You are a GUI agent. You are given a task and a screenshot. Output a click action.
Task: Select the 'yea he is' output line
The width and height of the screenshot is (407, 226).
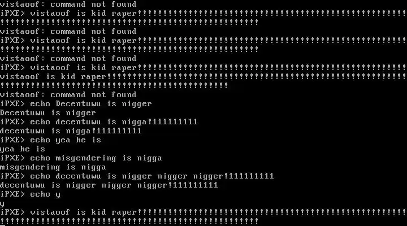pyautogui.click(x=23, y=149)
